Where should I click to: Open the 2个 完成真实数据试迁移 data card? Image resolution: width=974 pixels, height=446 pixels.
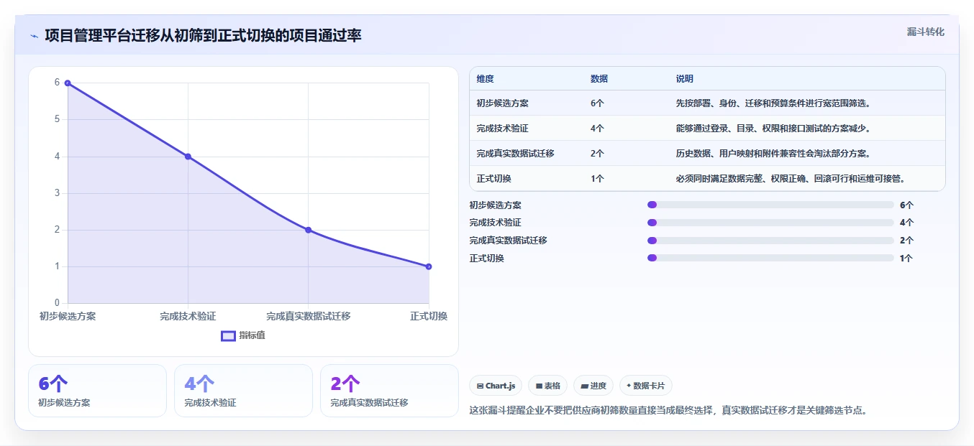(389, 391)
